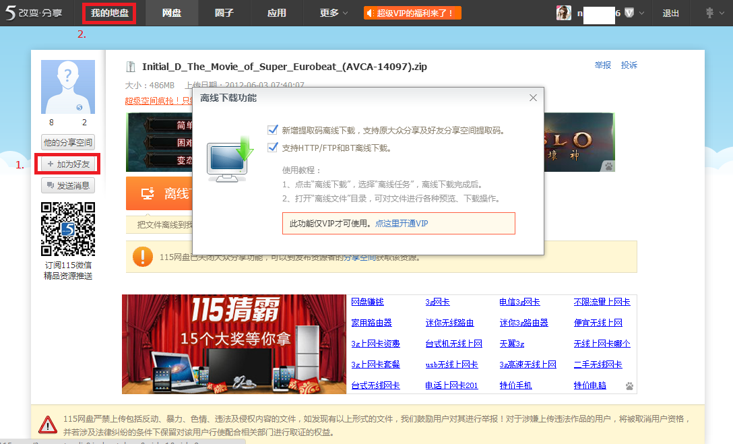Click the 点这里开通VIP link
The height and width of the screenshot is (444, 733).
(x=402, y=224)
